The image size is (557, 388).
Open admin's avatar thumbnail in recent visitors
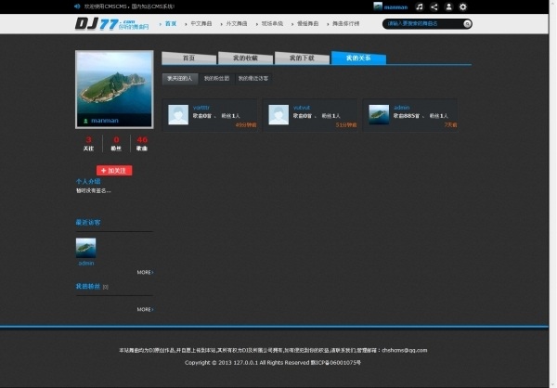85,247
